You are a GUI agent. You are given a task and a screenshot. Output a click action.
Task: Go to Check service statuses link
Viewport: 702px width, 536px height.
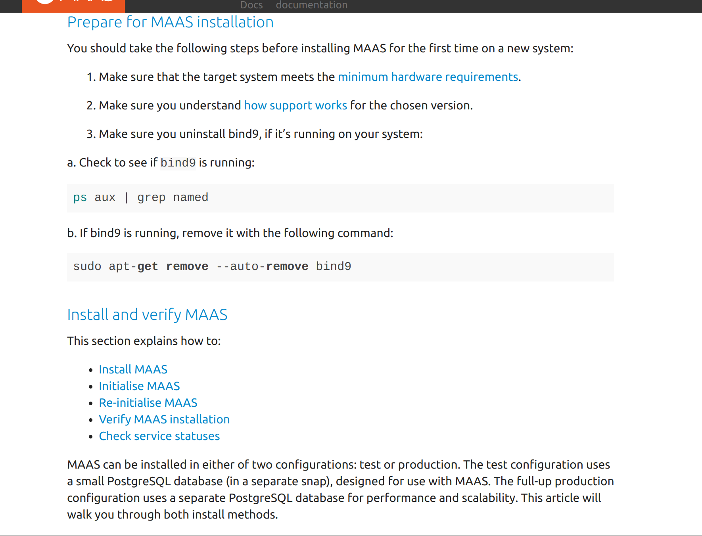pyautogui.click(x=159, y=436)
